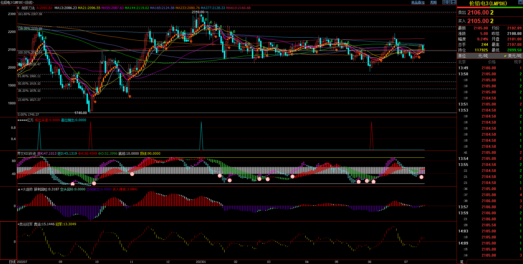The height and width of the screenshot is (264, 523).
Task: Click the star icon beside 奥运冠军 indicator
Action: pos(18,224)
